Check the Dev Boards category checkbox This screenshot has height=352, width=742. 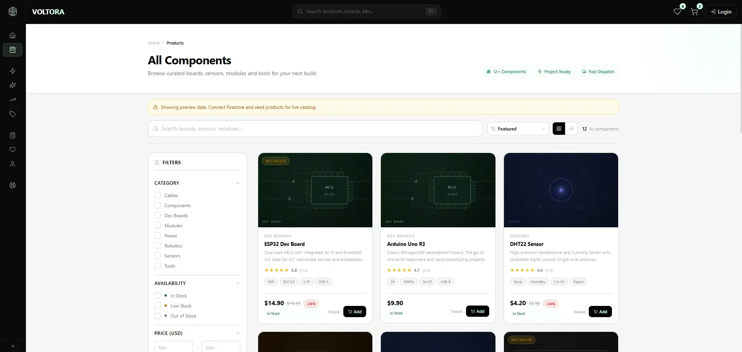tap(158, 215)
